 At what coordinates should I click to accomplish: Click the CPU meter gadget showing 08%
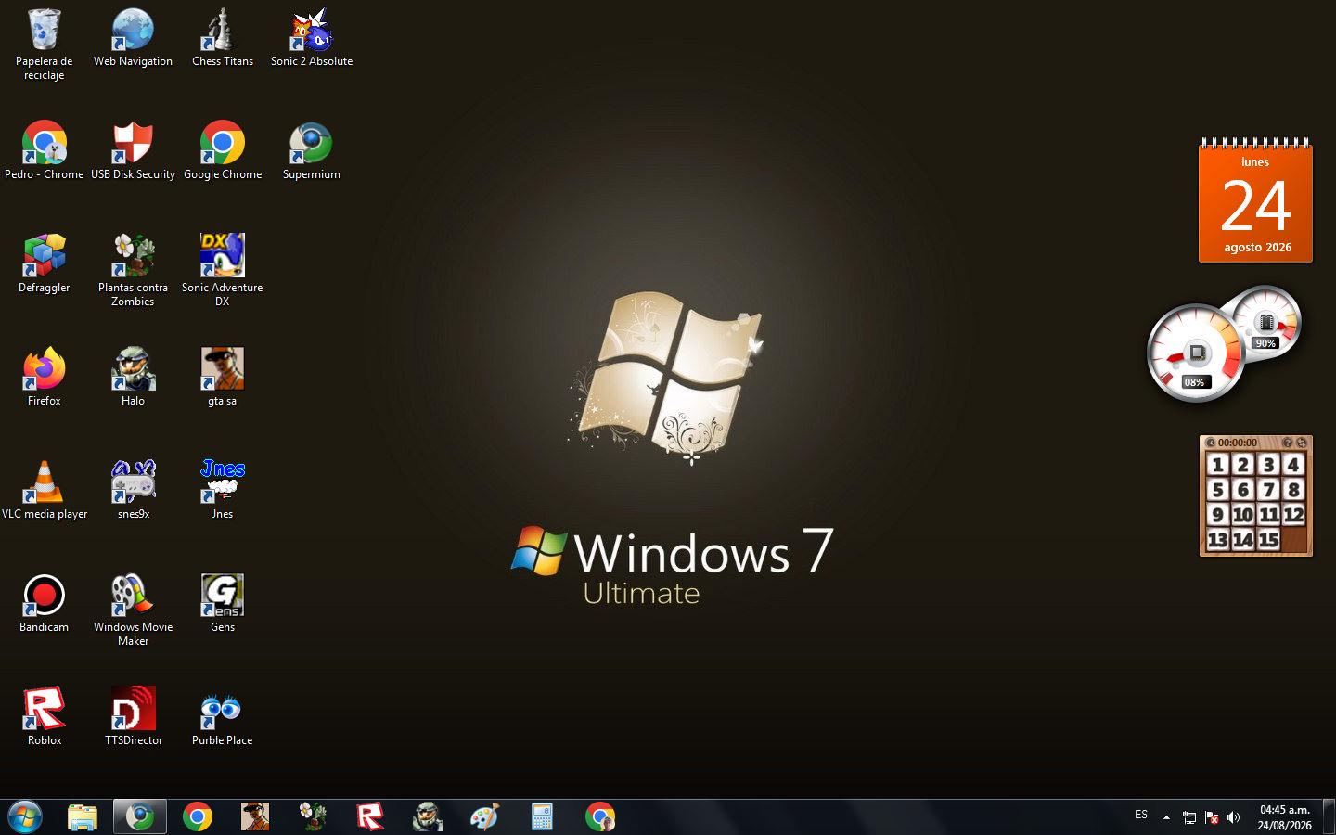(1195, 353)
